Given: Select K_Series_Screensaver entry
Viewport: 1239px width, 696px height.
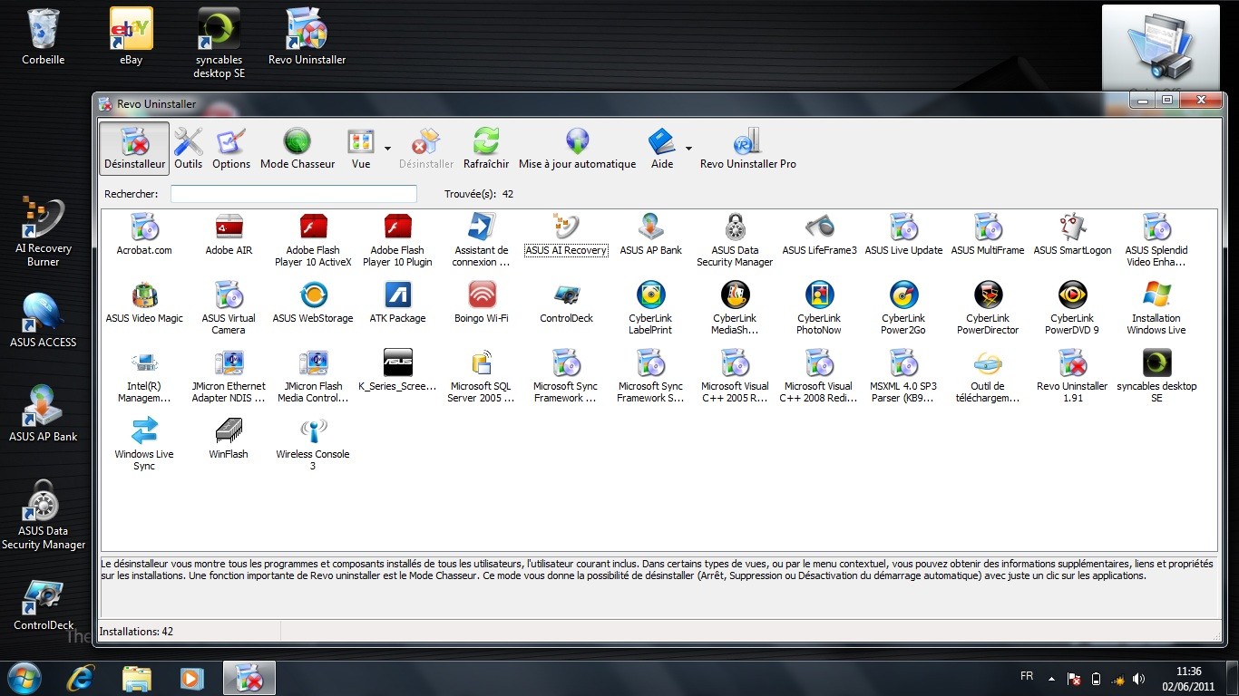Looking at the screenshot, I should 397,371.
